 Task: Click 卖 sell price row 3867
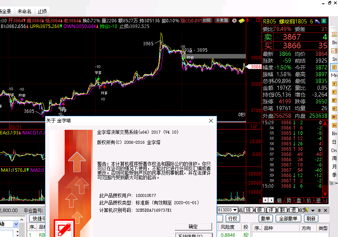(x=295, y=37)
